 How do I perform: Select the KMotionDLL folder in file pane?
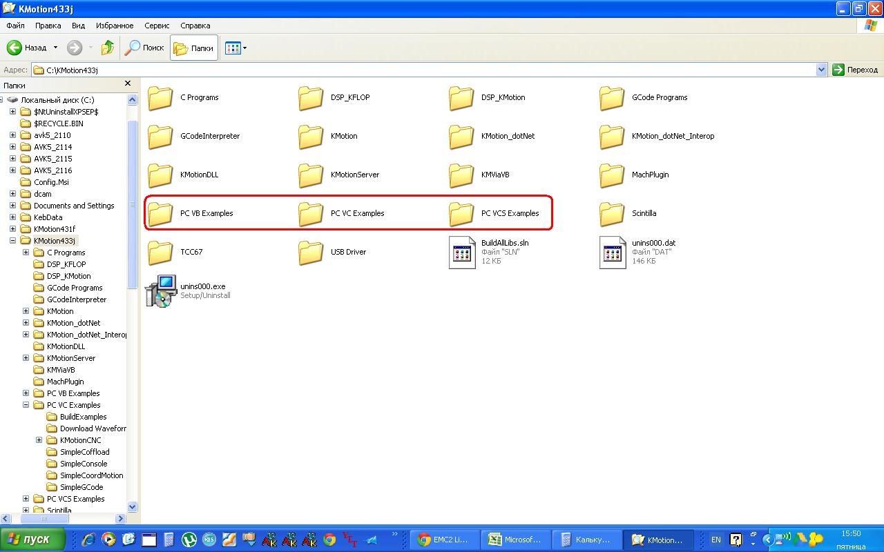coord(160,175)
